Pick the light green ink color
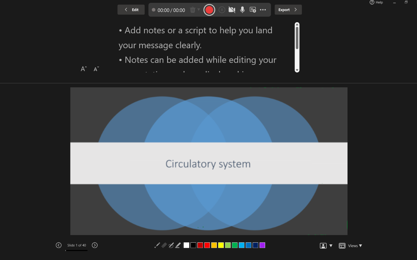The height and width of the screenshot is (260, 417). [x=228, y=245]
